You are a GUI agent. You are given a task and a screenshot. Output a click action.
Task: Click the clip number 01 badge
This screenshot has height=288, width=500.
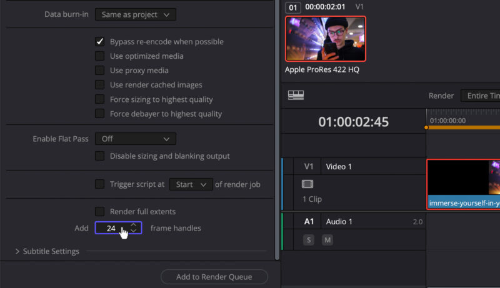(293, 7)
